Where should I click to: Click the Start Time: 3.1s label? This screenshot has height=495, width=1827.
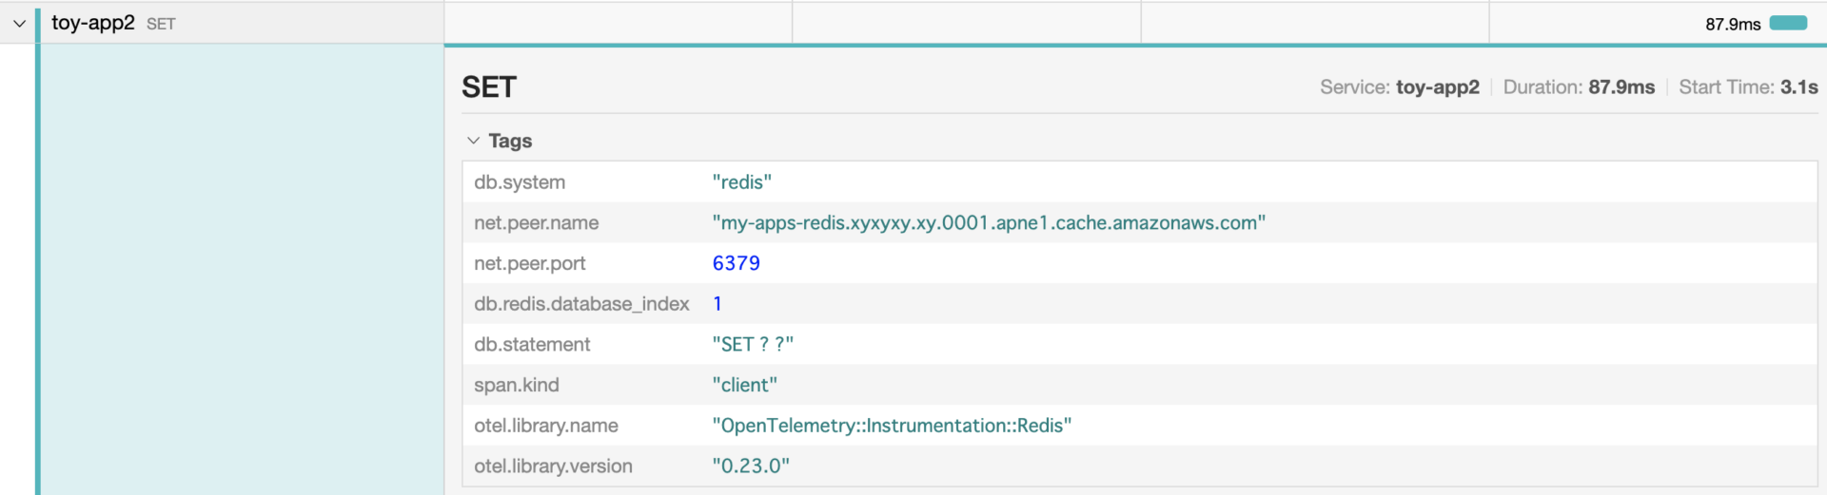point(1747,87)
